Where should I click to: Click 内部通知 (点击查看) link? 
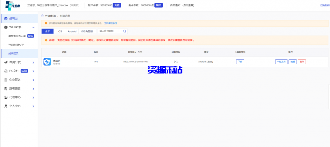[182, 5]
